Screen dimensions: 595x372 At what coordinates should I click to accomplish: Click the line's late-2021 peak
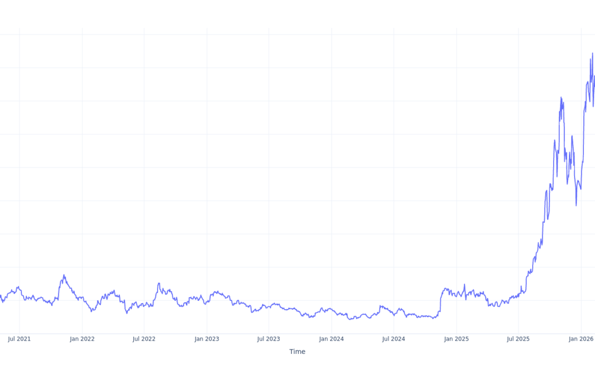64,275
